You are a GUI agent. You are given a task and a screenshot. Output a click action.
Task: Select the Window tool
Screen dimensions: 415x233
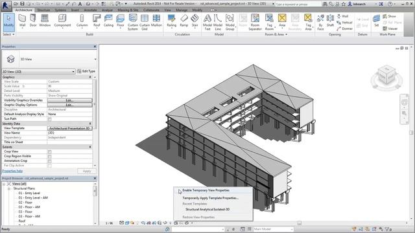(x=45, y=21)
